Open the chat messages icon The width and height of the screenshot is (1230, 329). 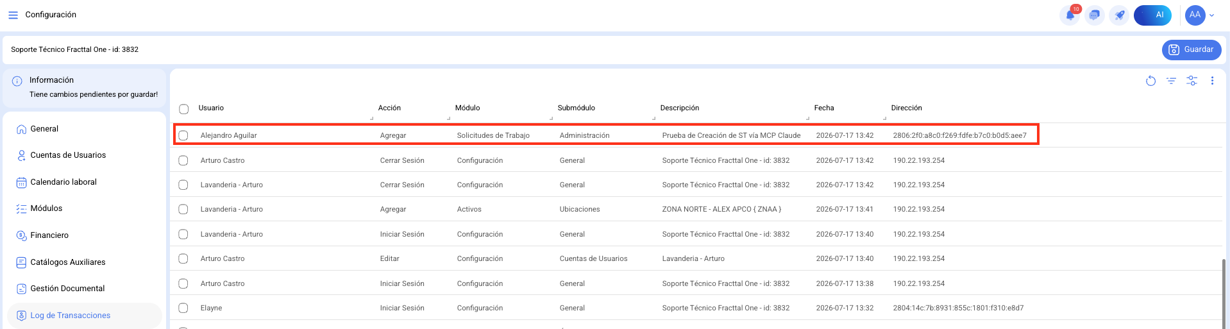pos(1095,15)
